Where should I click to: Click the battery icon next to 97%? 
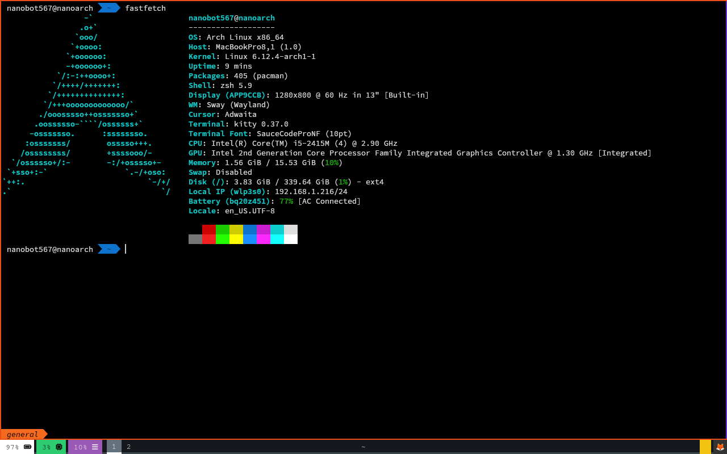27,447
